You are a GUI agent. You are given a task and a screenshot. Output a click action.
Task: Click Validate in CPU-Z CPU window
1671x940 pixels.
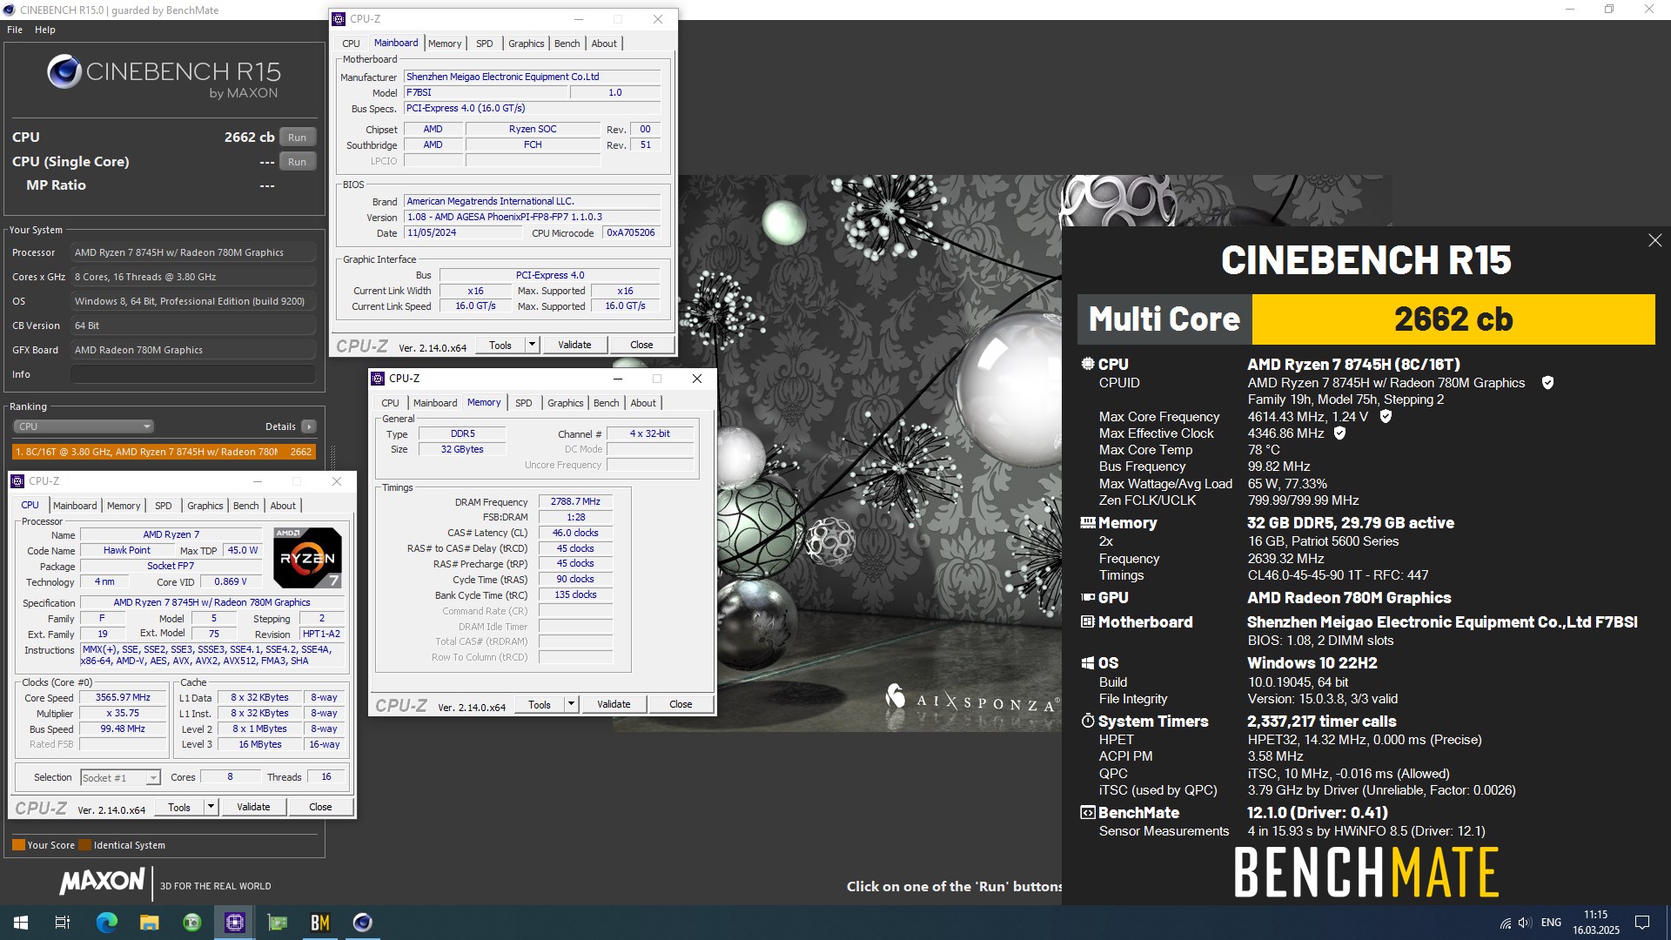click(253, 808)
